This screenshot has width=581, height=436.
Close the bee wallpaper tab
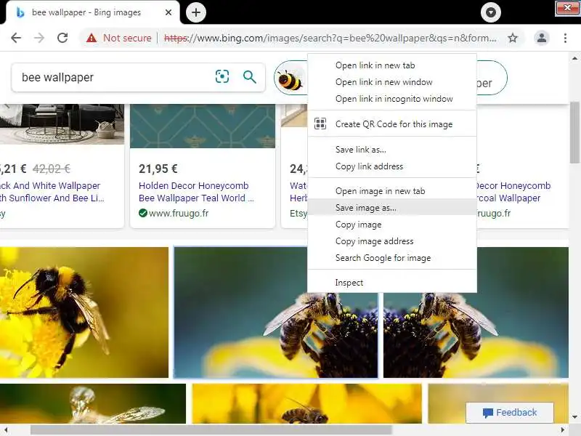pos(168,12)
